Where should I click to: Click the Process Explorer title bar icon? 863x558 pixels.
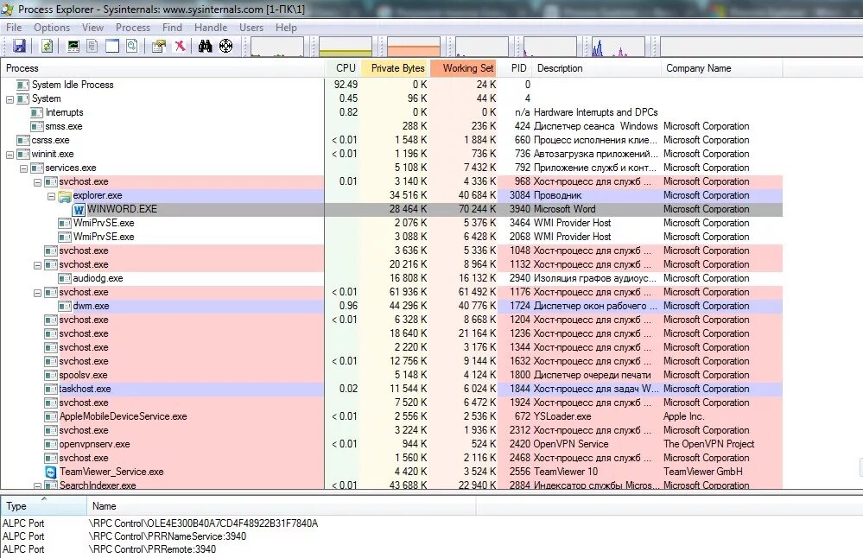[8, 10]
